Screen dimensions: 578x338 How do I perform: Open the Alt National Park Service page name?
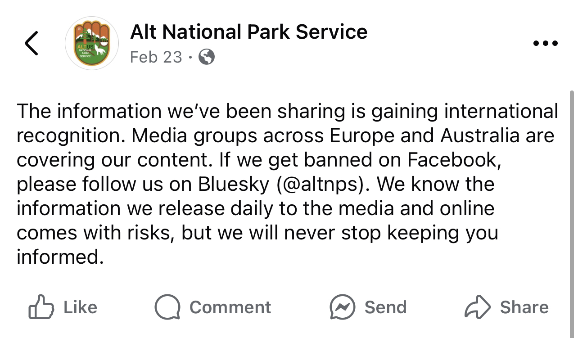248,32
